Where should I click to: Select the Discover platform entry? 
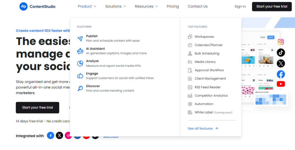pos(106,88)
